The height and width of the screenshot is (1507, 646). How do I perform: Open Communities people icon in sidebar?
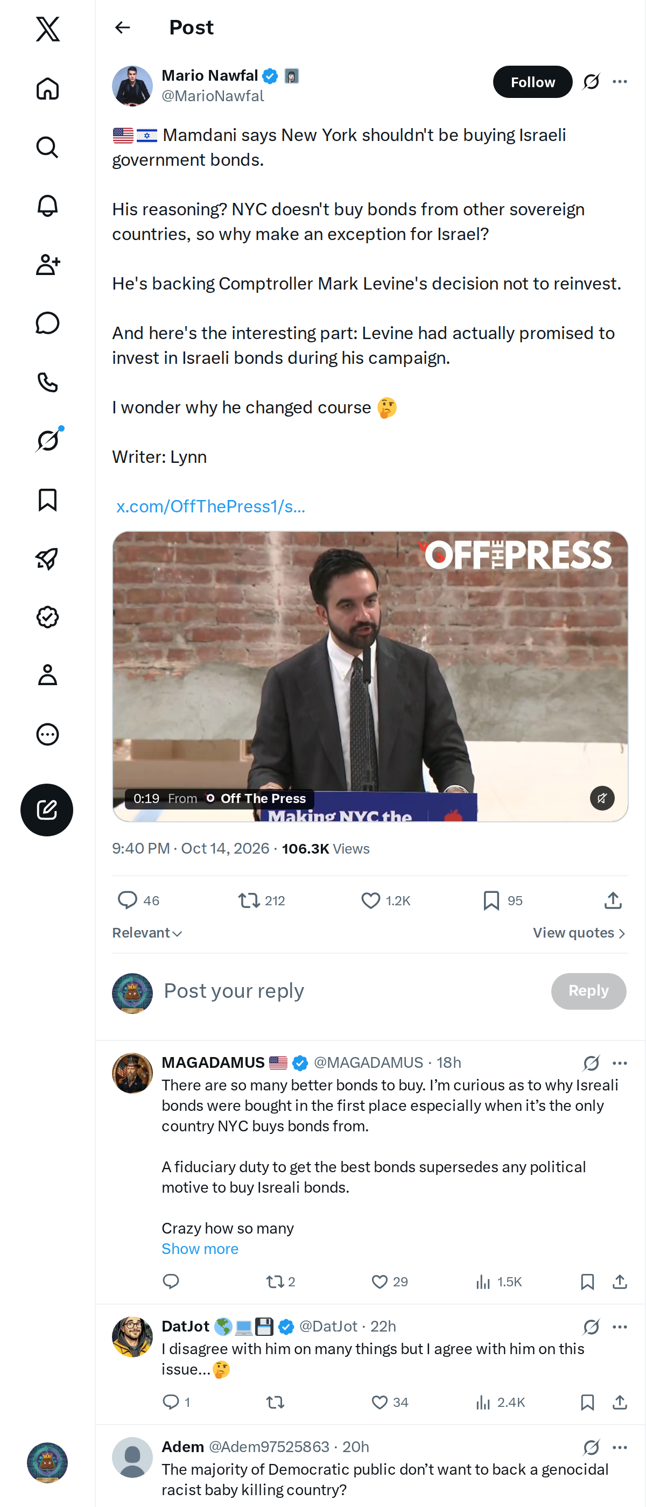47,264
